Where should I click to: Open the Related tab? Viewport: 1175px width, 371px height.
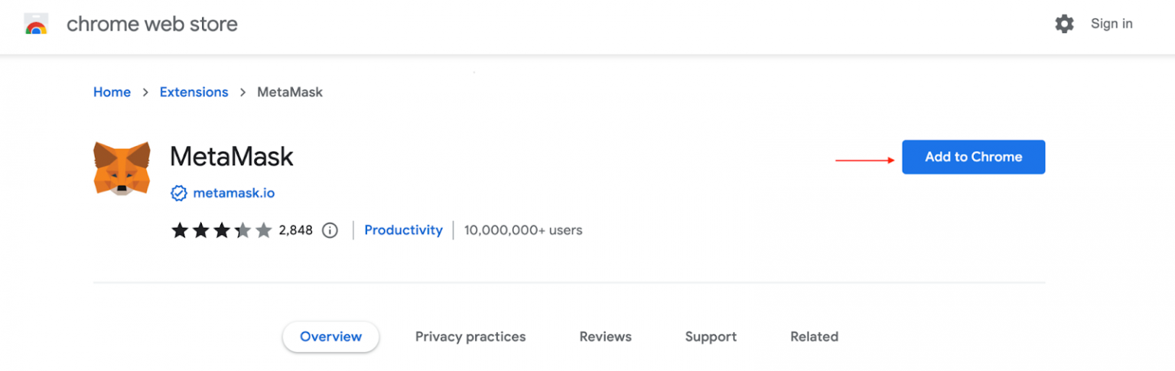tap(814, 337)
